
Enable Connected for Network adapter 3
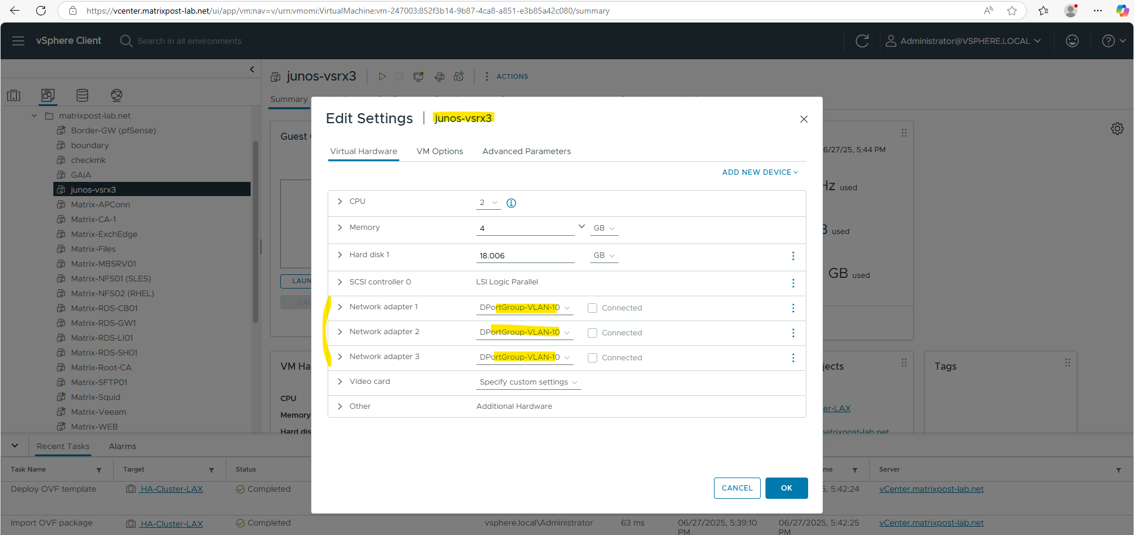[x=592, y=358]
